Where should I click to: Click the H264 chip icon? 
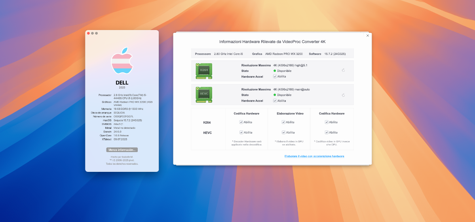coord(204,71)
